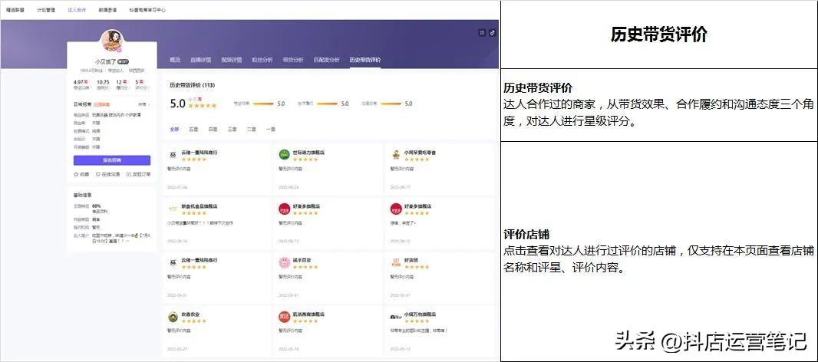
Task: Filter reviews by 四星
Action: pos(213,129)
